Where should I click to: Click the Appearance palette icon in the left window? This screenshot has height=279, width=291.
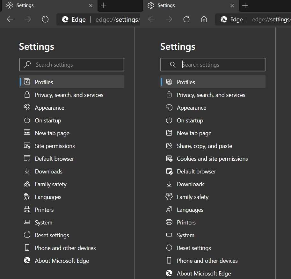click(27, 107)
